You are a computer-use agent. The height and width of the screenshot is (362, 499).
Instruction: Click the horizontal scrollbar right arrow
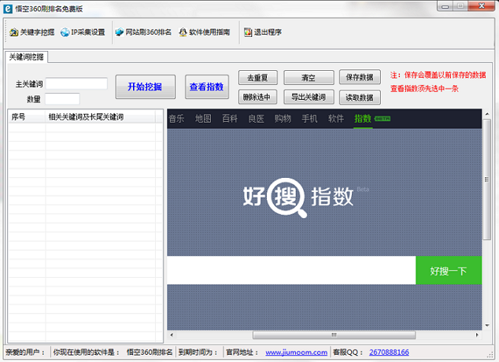(477, 335)
